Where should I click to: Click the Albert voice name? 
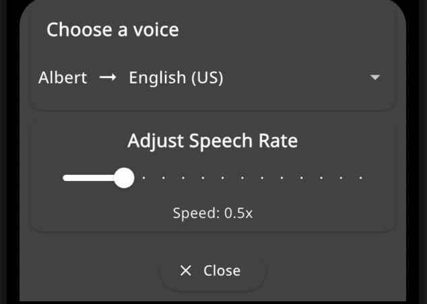tap(63, 78)
